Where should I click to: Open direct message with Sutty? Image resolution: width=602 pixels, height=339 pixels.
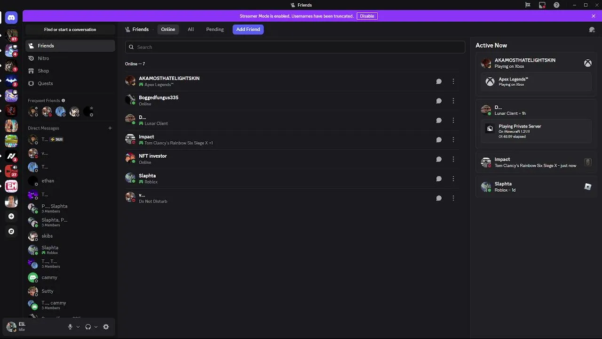(x=70, y=291)
